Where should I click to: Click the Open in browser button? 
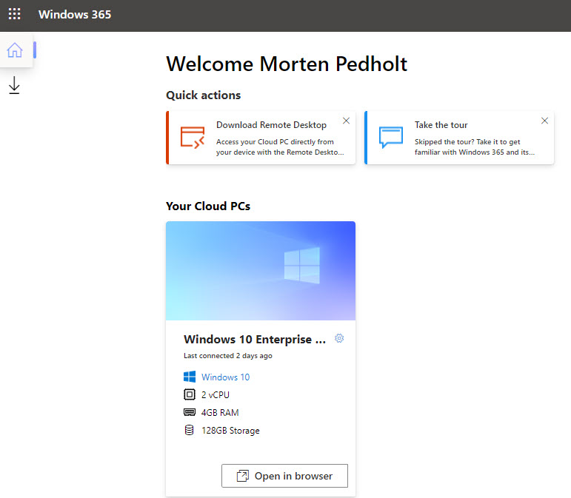(x=284, y=476)
